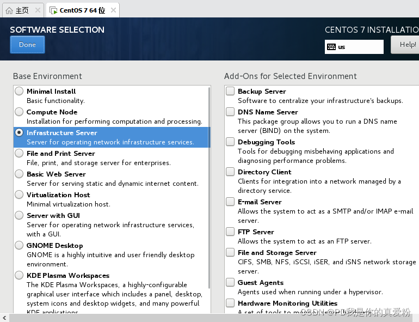The height and width of the screenshot is (322, 419).
Task: Check the Hardware Monitoring Utilities add-on
Action: [230, 303]
